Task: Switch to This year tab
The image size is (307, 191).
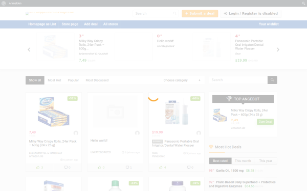Action: [266, 161]
